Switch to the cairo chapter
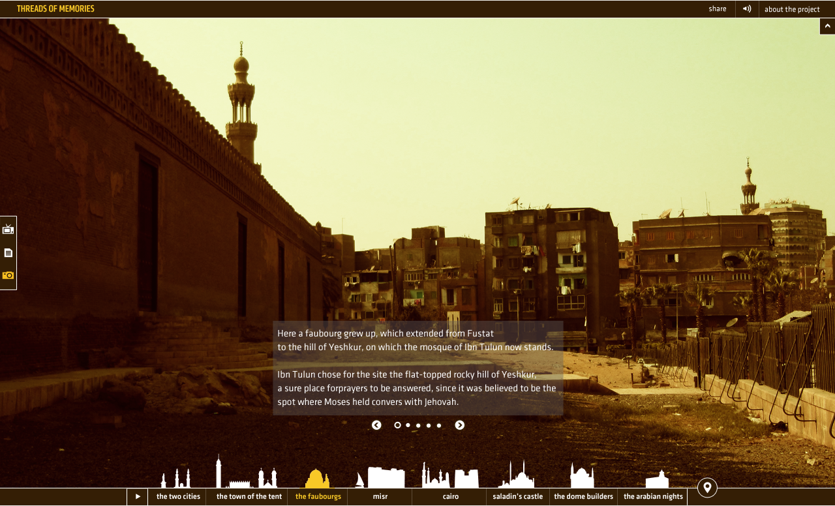 451,497
